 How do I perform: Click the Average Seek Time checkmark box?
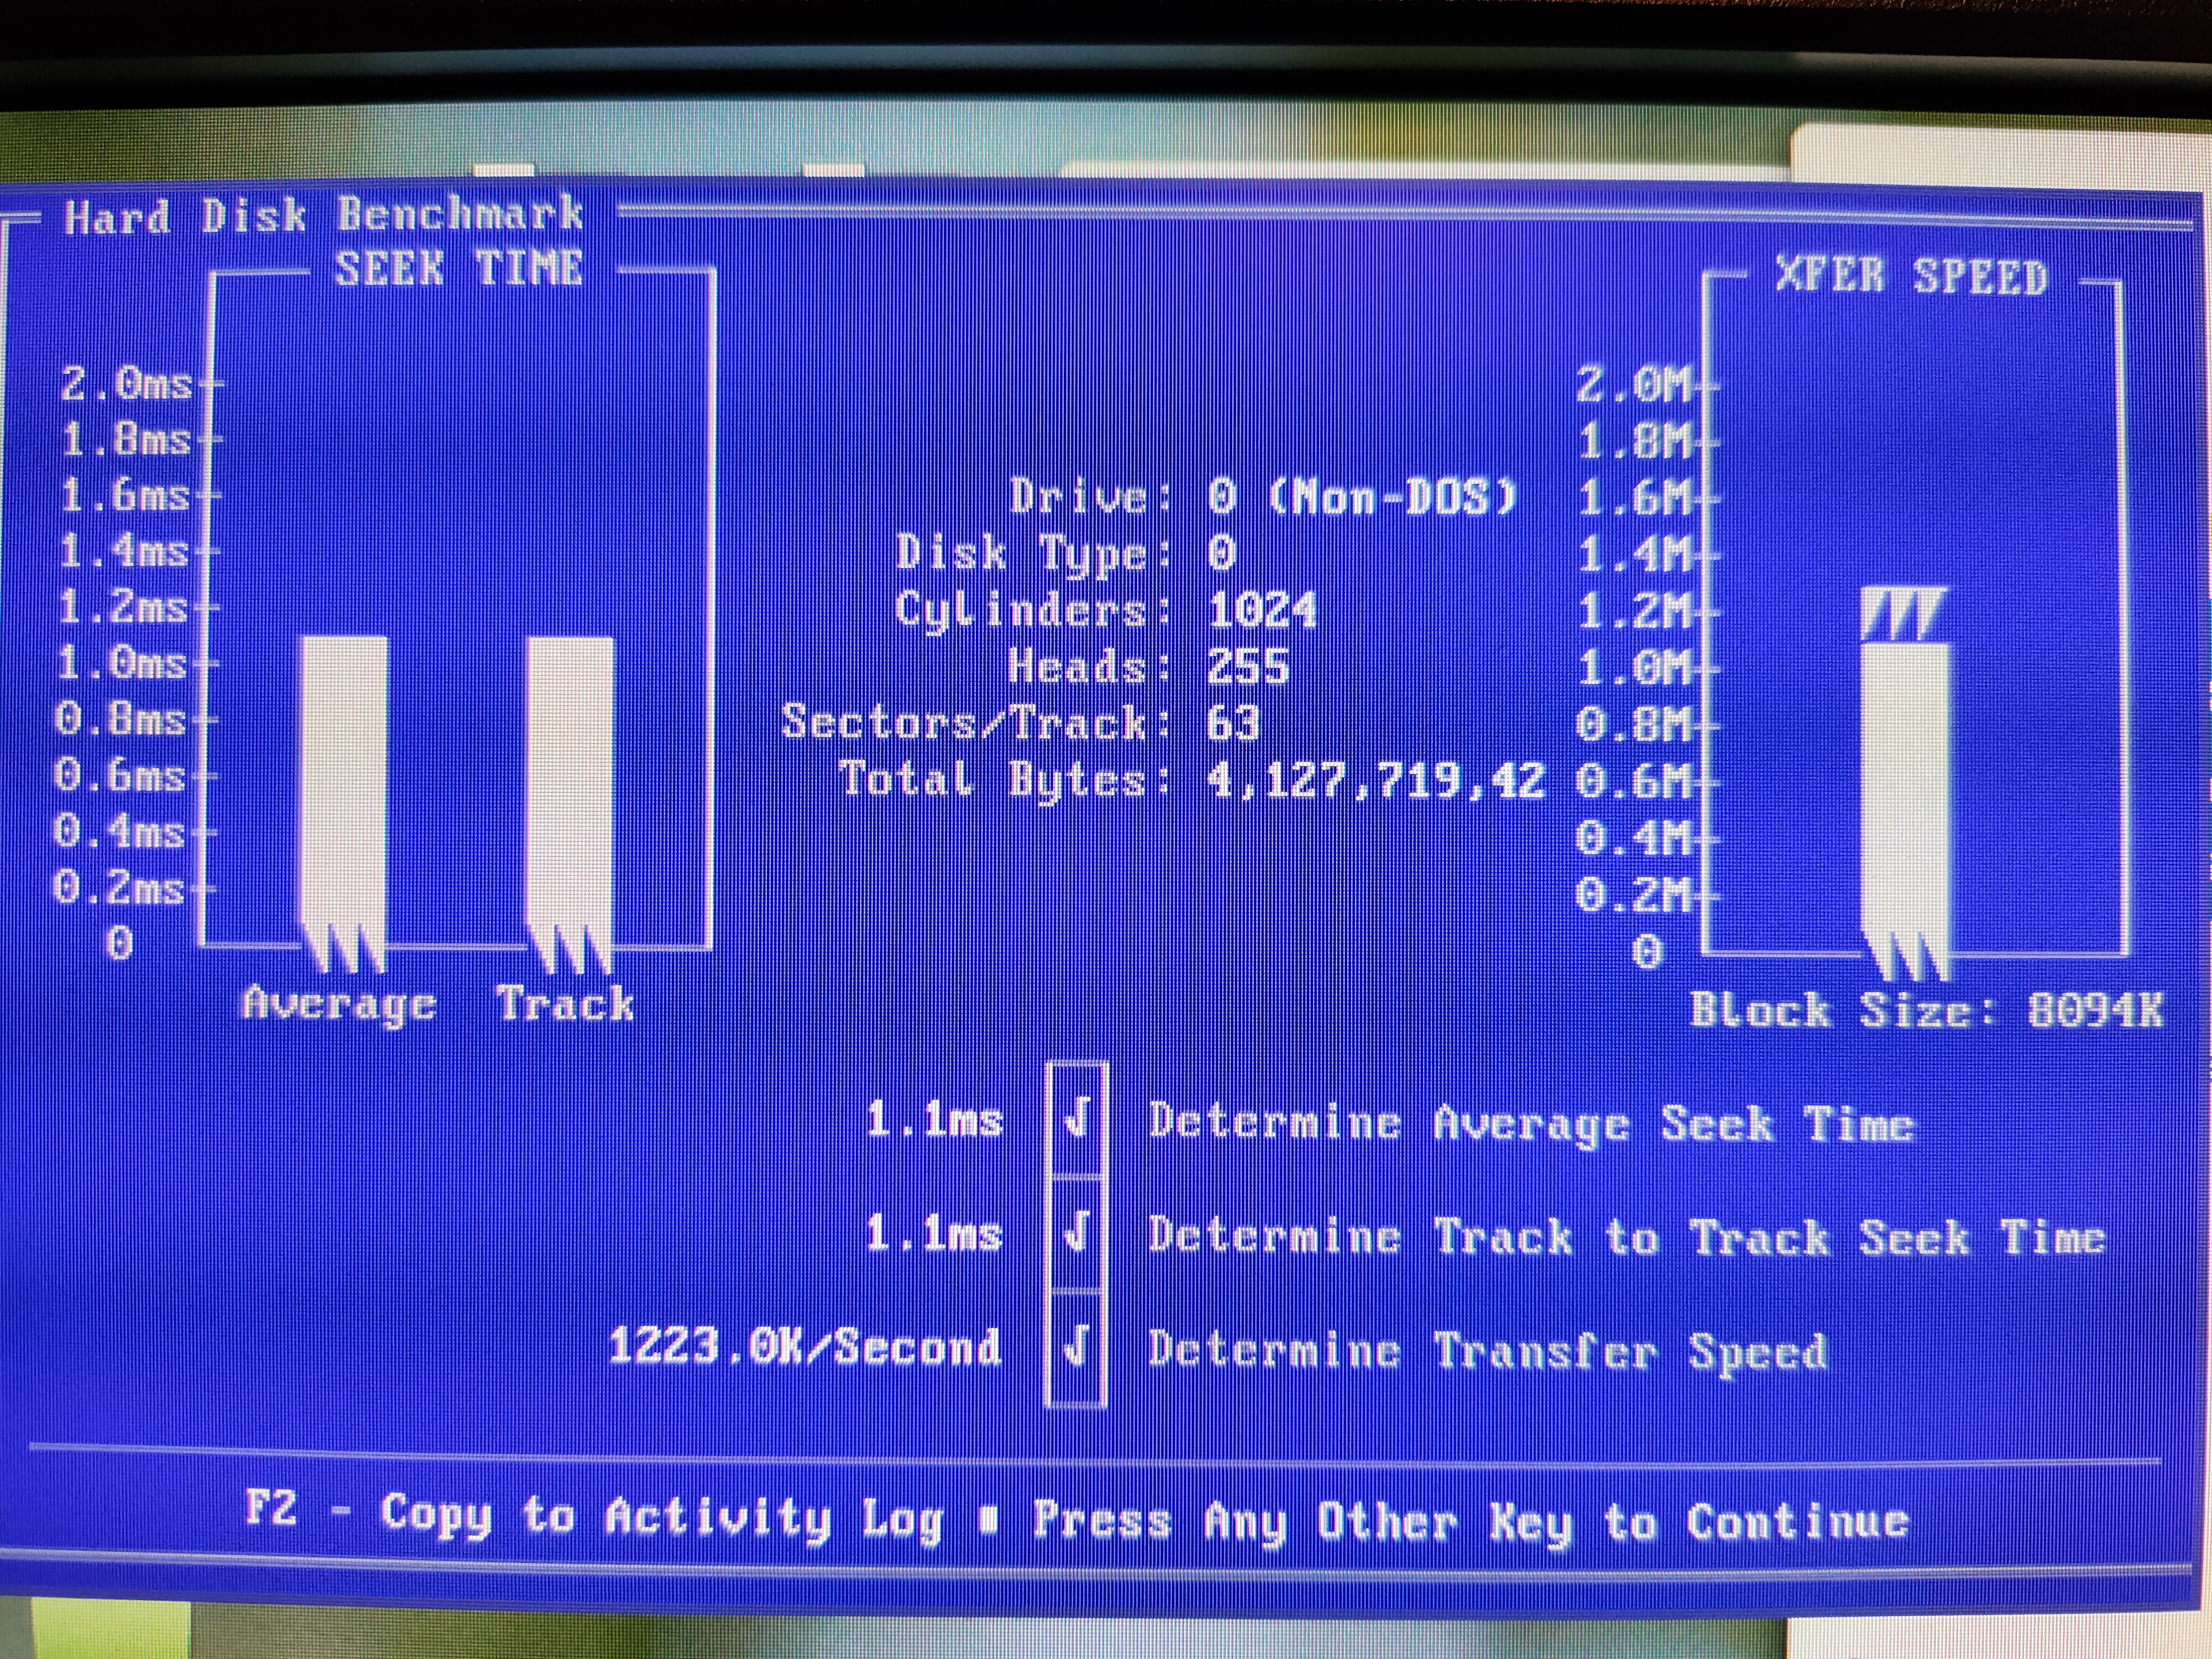click(1076, 1119)
